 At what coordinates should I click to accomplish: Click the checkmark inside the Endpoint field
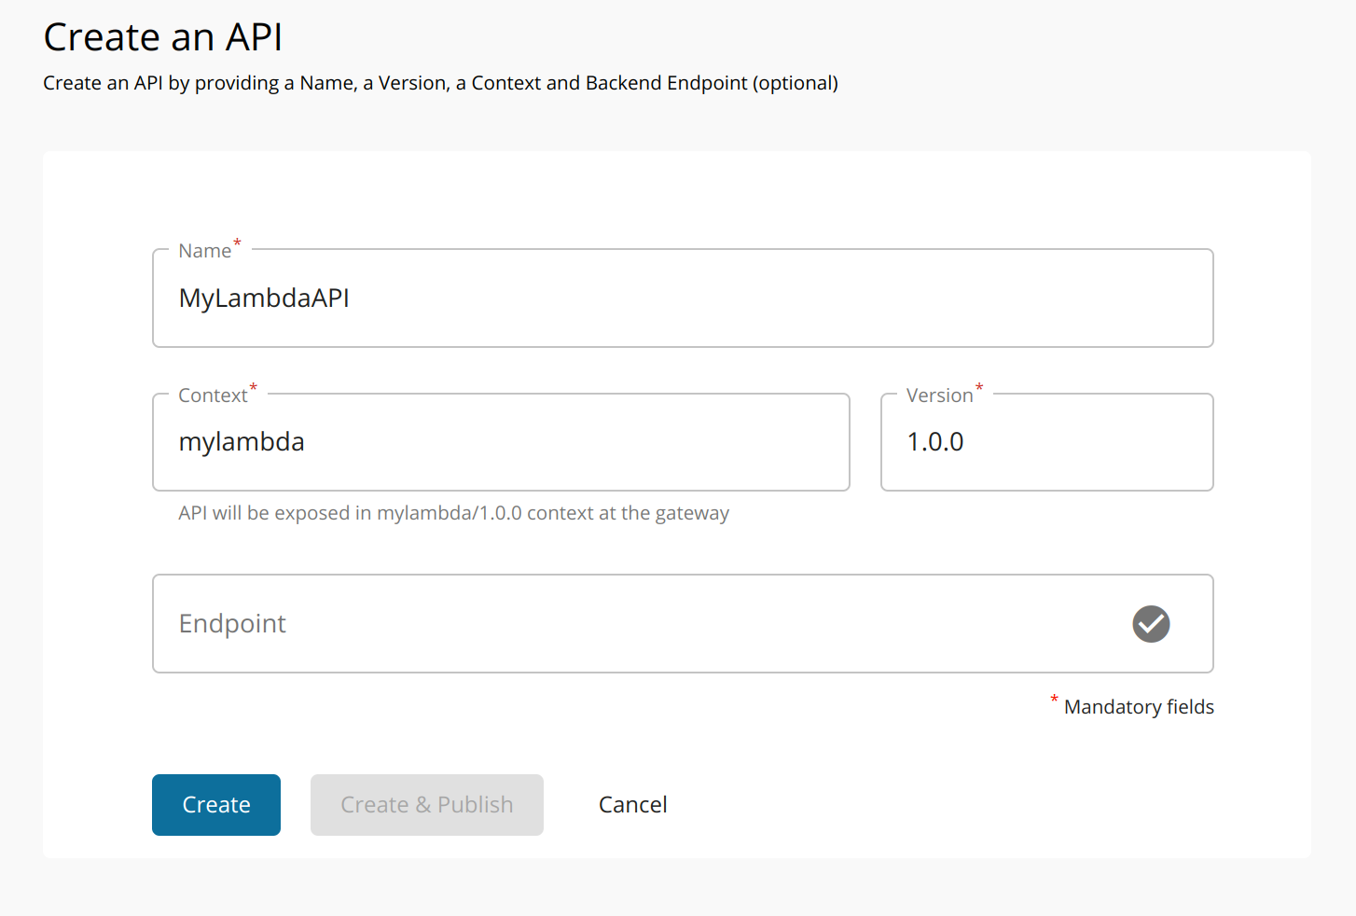(x=1151, y=623)
